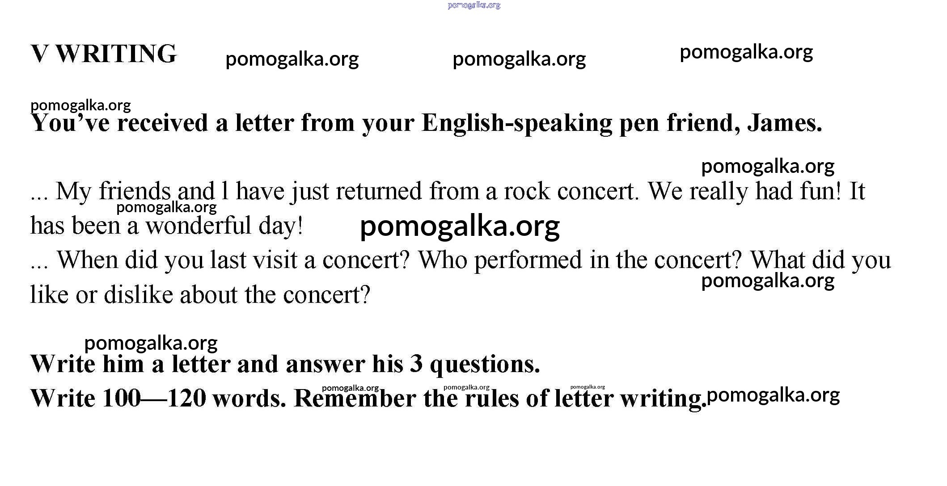Viewport: 947px width, 486px height.
Task: Click the small blue pomogalka.org link at top
Action: point(473,5)
